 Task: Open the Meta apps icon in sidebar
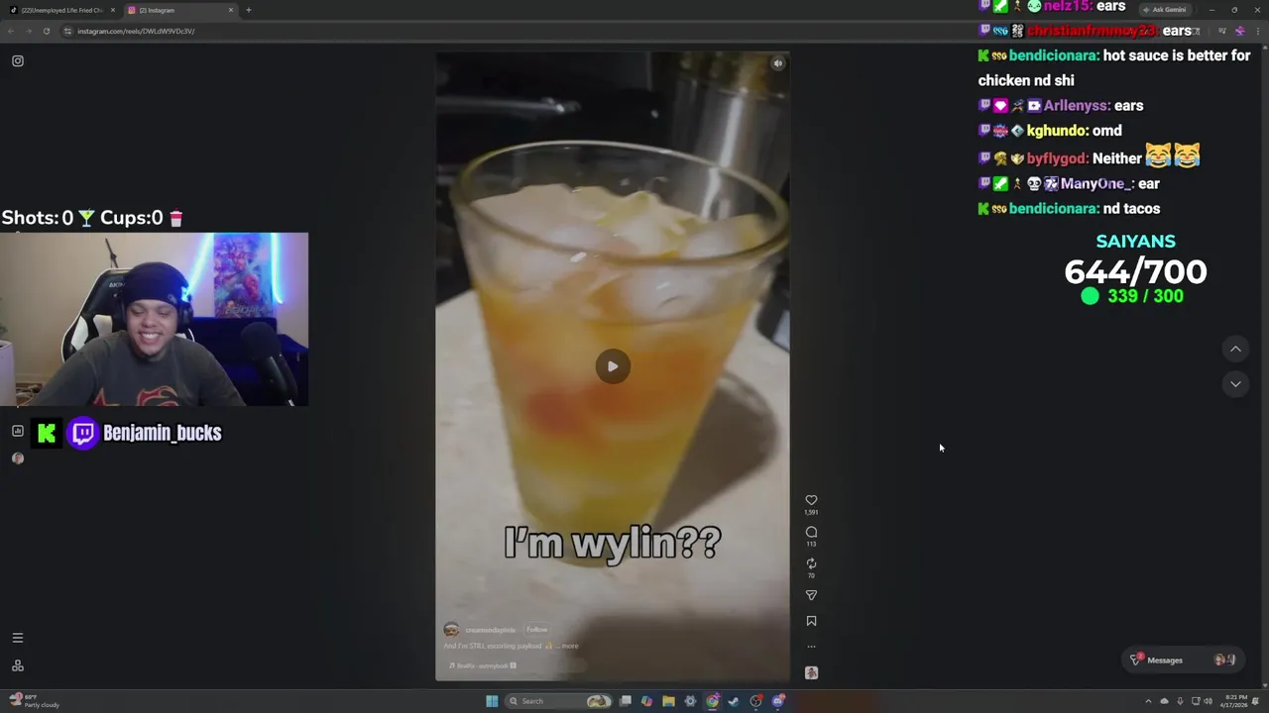click(x=17, y=665)
